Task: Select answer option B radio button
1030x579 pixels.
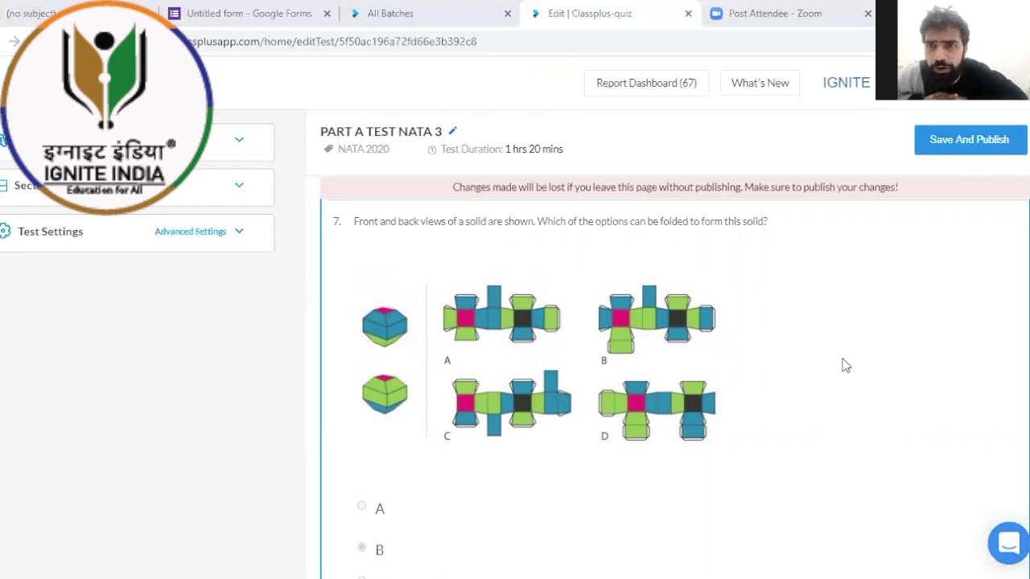Action: click(x=362, y=547)
